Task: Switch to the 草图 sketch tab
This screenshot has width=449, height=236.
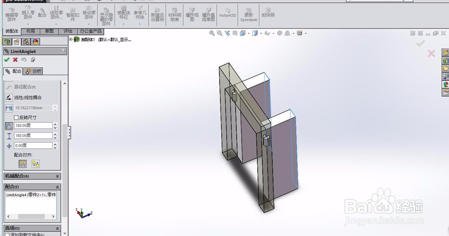Action: 49,31
